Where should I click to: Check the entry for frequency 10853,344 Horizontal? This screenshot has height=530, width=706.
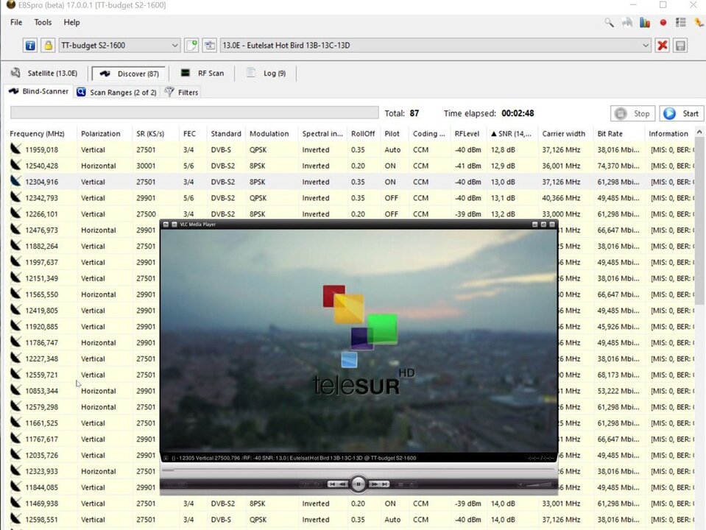tap(15, 391)
